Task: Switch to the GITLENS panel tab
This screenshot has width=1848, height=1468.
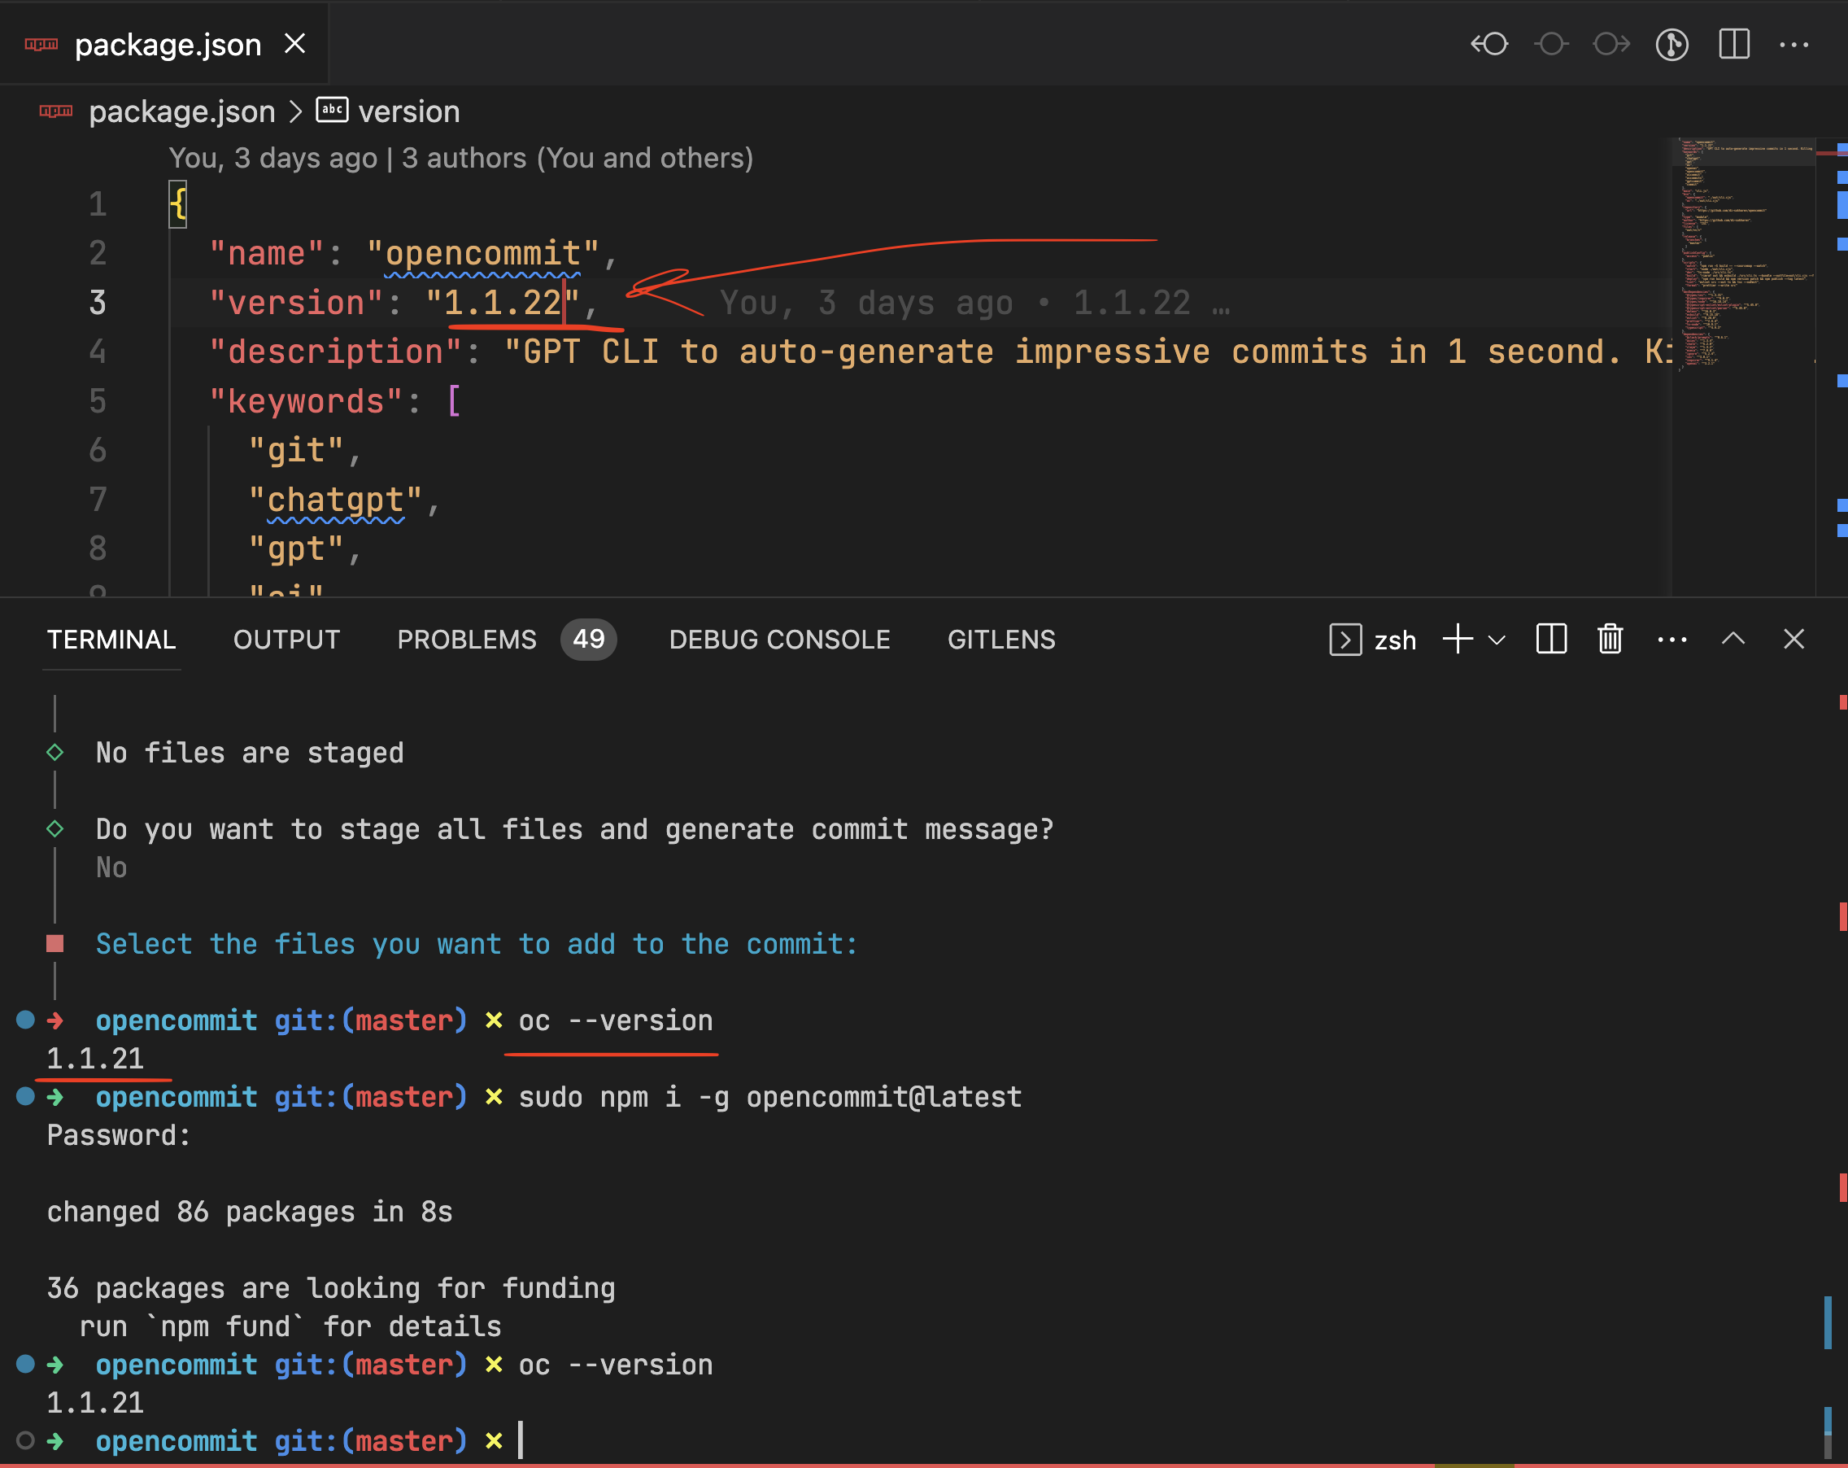Action: pos(1001,640)
